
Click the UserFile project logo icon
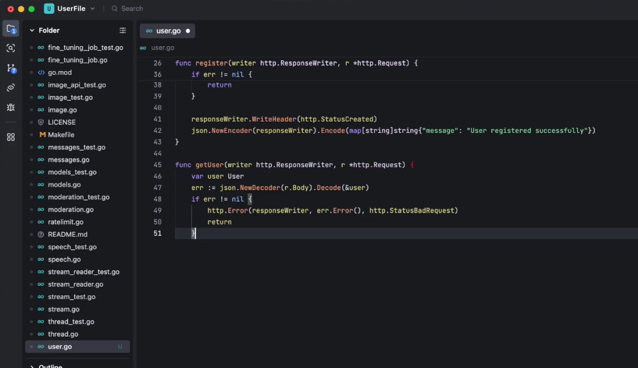click(48, 9)
